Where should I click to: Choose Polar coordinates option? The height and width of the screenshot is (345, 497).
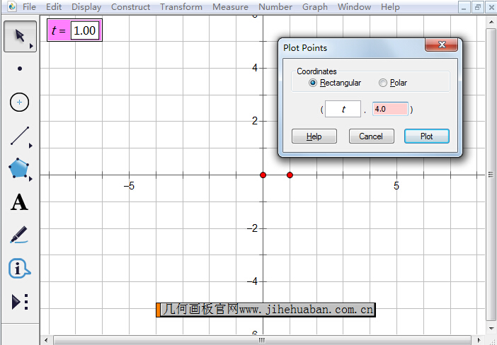tap(383, 83)
